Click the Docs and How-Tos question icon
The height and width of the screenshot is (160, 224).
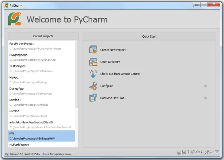pyautogui.click(x=93, y=98)
